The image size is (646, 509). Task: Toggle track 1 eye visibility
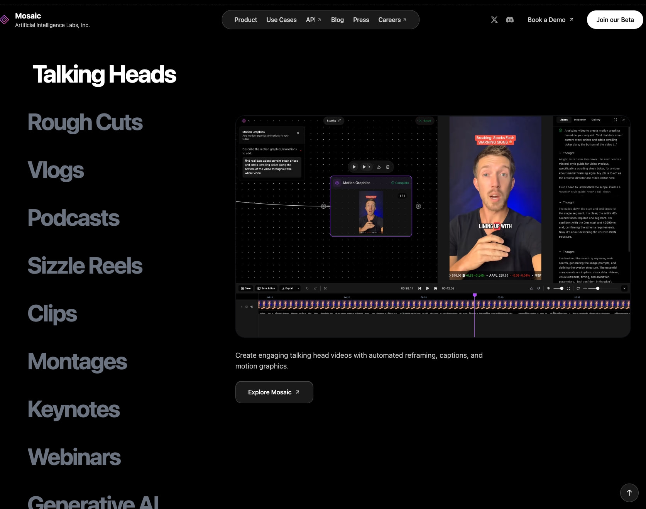247,307
